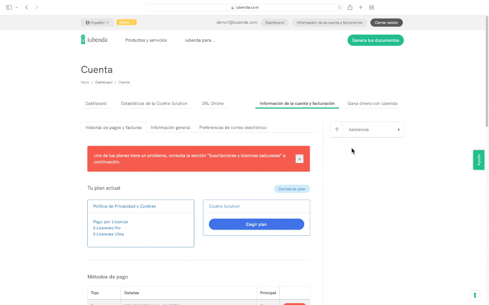Click the Genera tus documentos button
489x305 pixels.
point(375,40)
